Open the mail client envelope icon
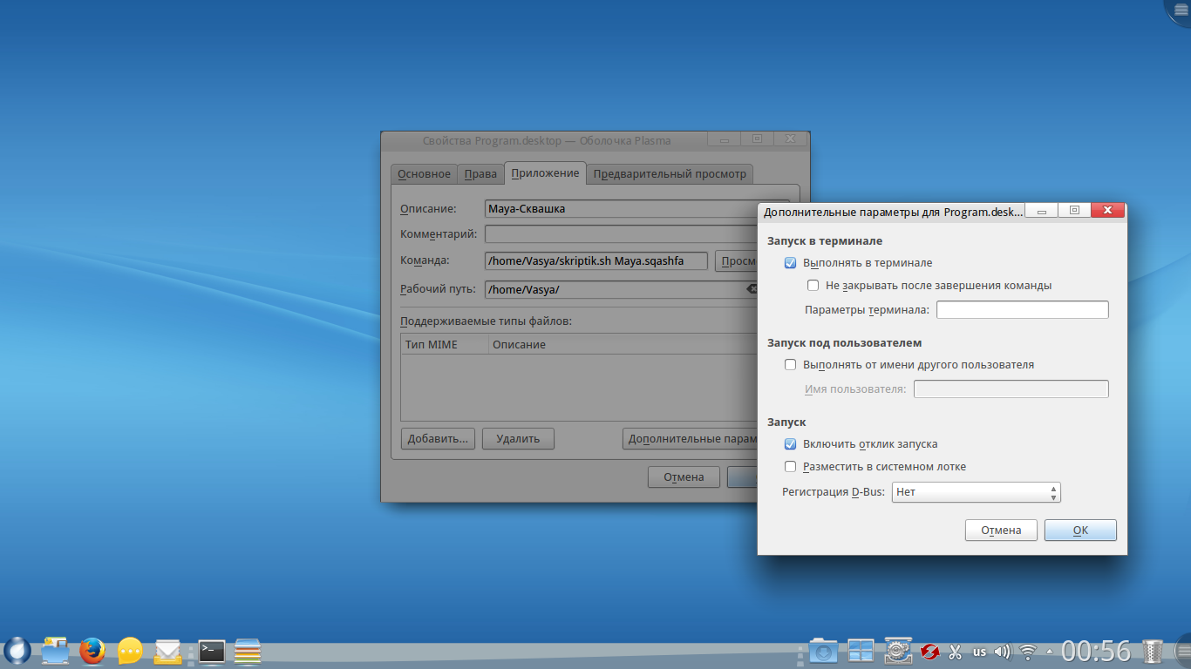1191x669 pixels. [x=168, y=650]
